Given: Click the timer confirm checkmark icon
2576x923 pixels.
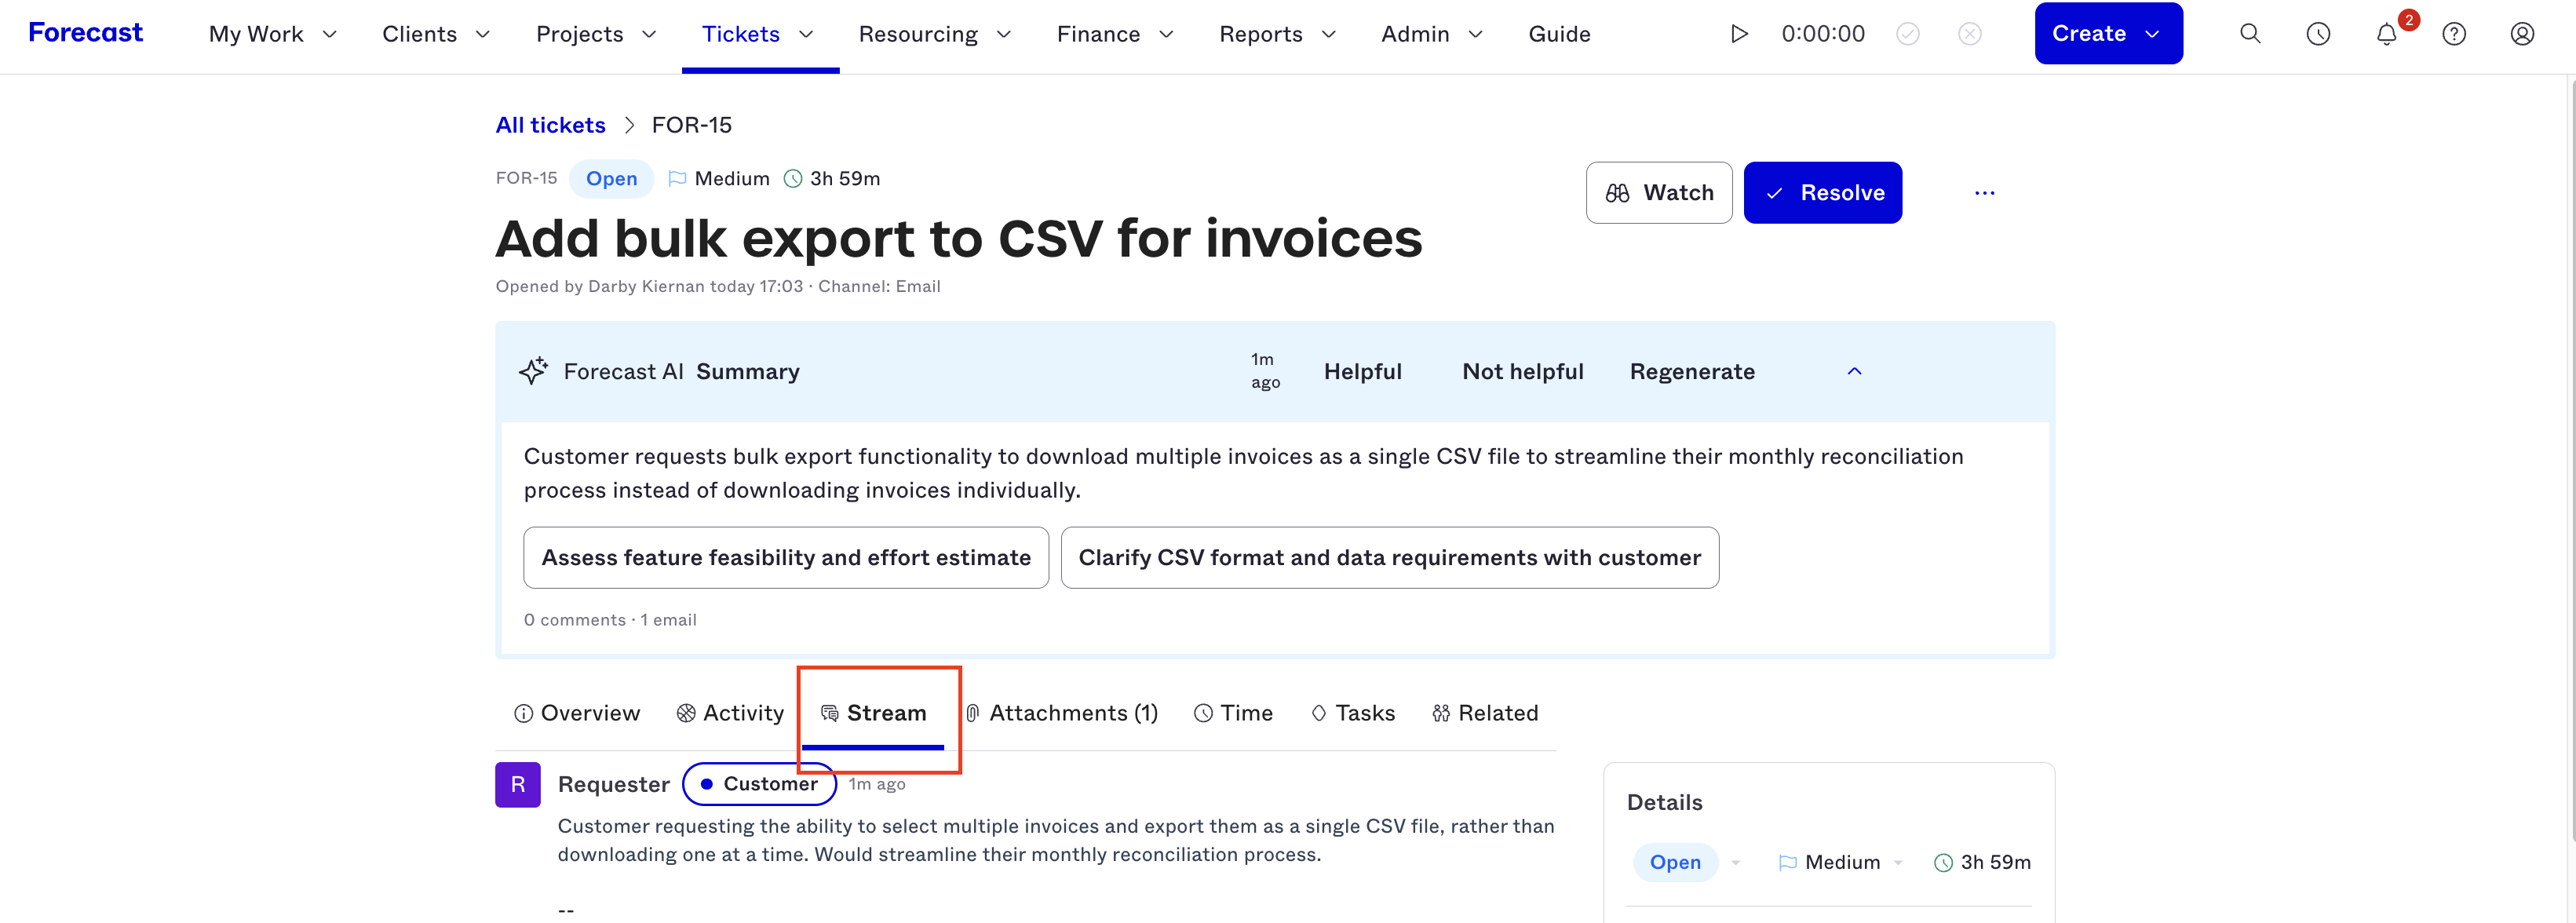Looking at the screenshot, I should pyautogui.click(x=1907, y=34).
